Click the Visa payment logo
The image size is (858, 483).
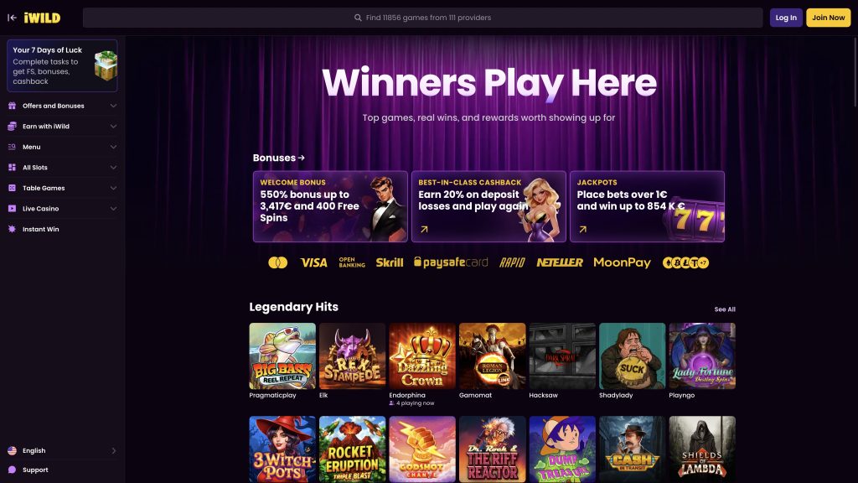313,262
